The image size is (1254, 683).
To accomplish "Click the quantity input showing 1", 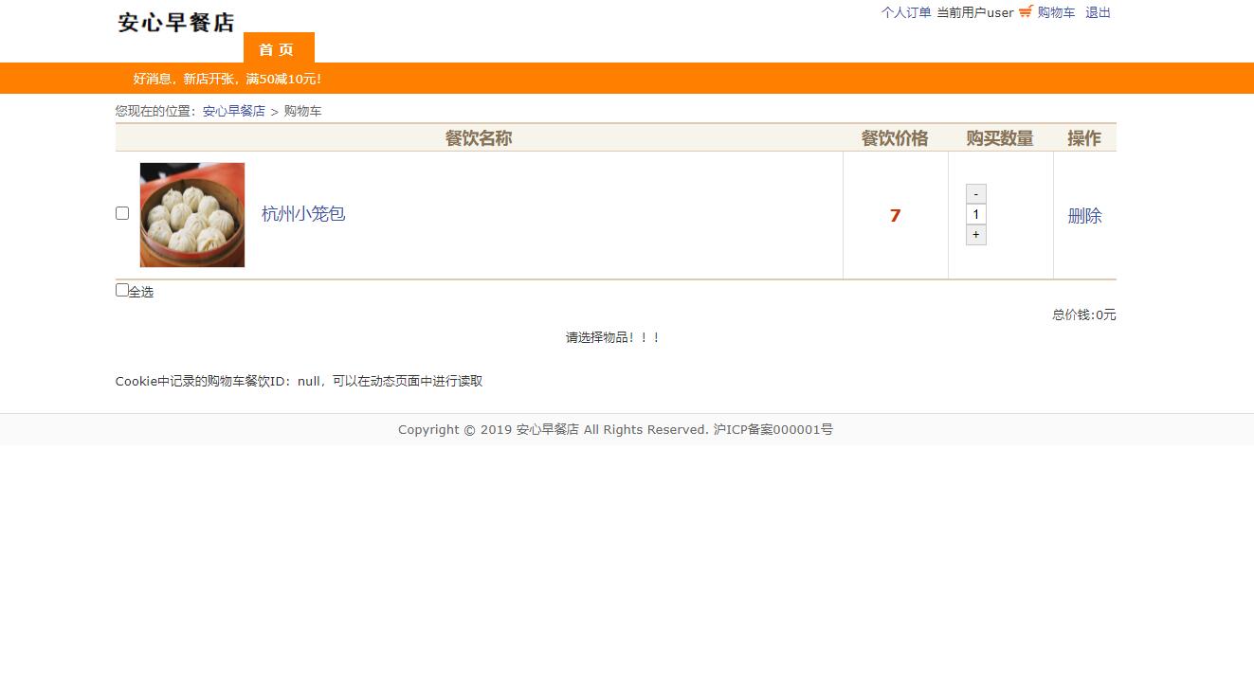I will (975, 214).
